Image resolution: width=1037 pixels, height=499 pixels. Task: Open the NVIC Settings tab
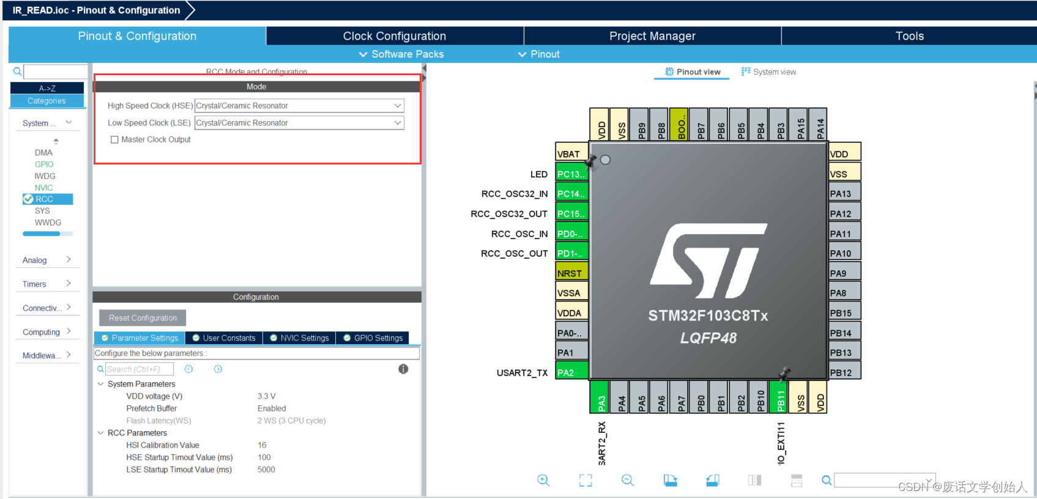pyautogui.click(x=300, y=338)
